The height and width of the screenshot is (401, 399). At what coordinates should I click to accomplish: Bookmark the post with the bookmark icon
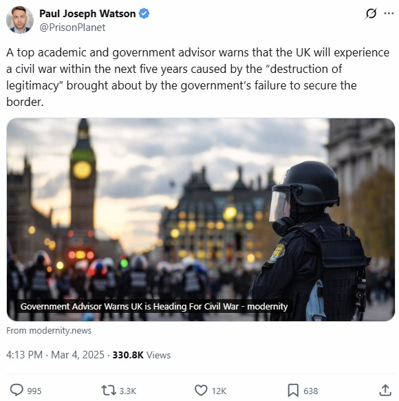(293, 390)
